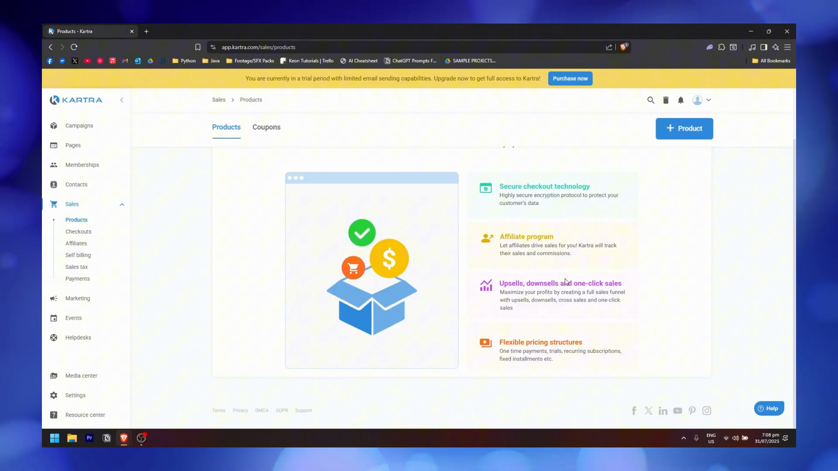Click the search magnifier in header
This screenshot has height=471, width=838.
(x=651, y=100)
